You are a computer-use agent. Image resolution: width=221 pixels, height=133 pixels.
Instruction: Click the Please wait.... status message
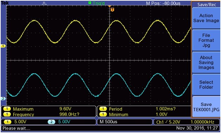click(16, 128)
